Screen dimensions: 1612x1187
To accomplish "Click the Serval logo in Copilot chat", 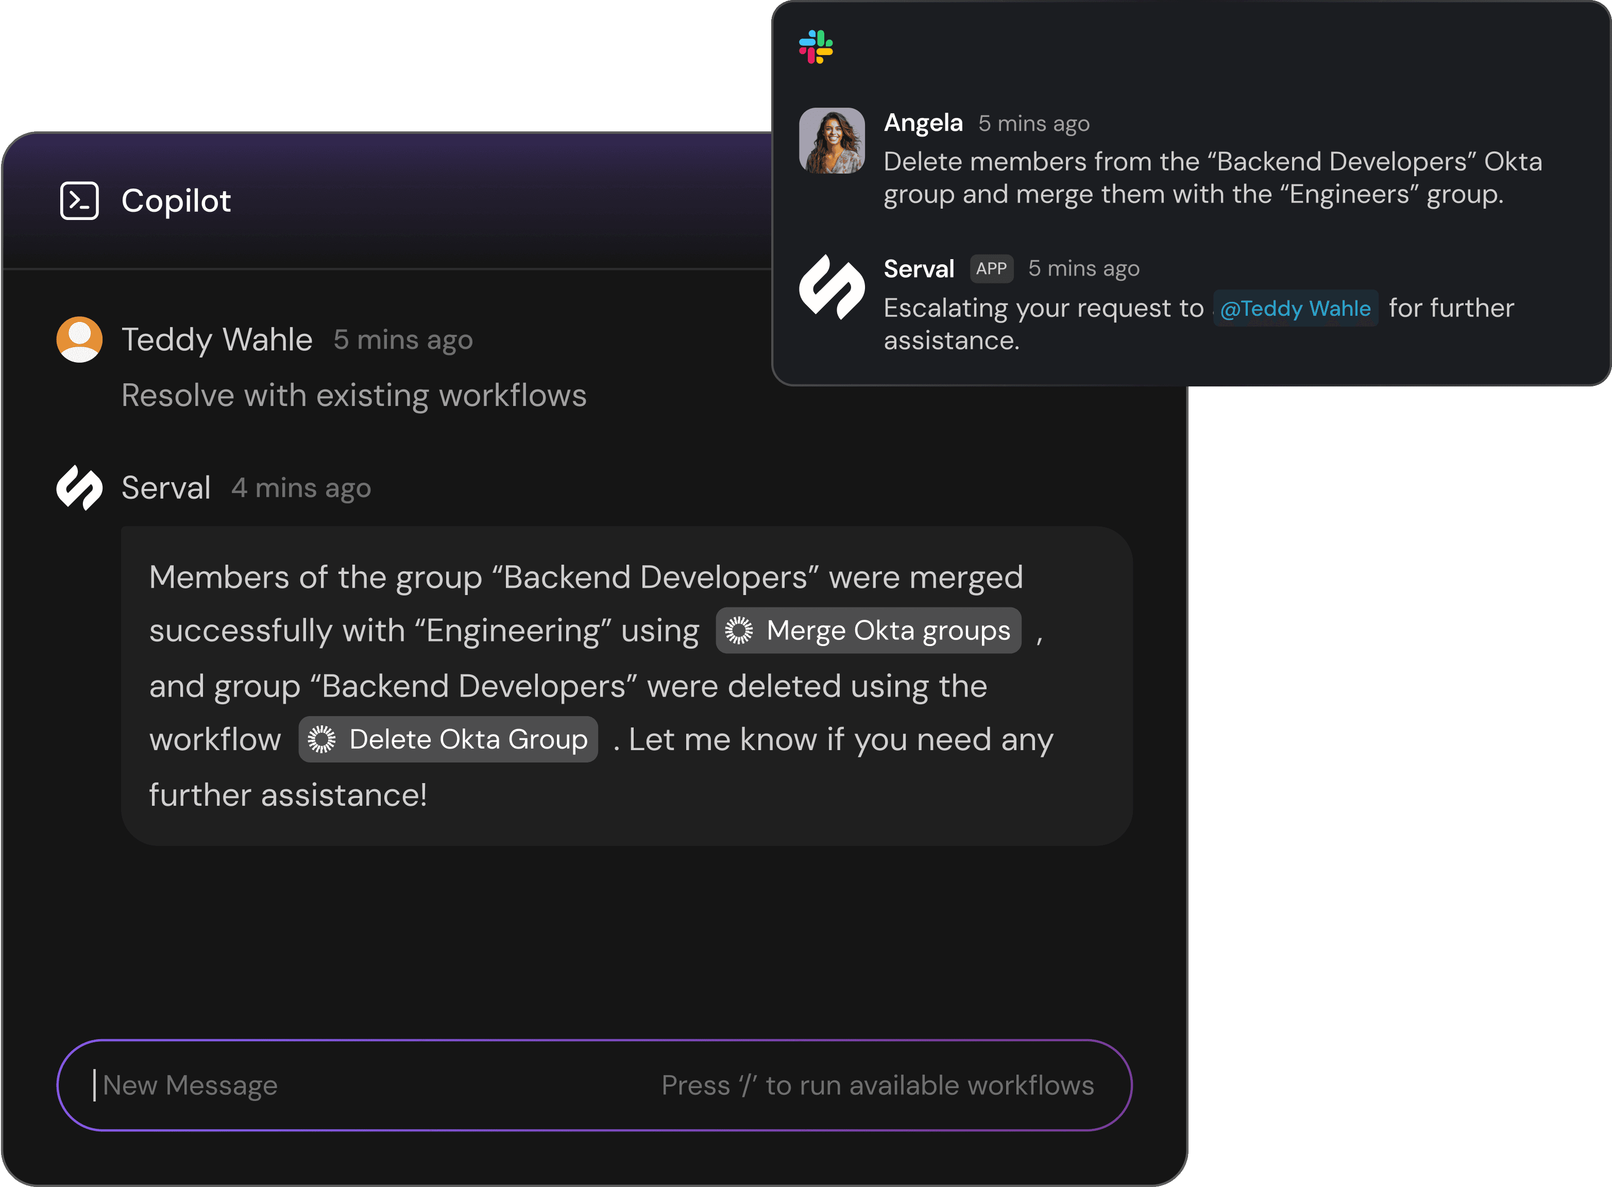I will (x=80, y=488).
